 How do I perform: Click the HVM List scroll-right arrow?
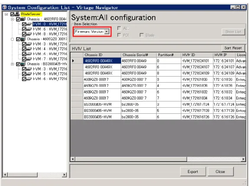tap(243, 159)
